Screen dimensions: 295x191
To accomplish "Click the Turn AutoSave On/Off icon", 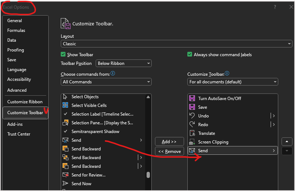I will click(x=192, y=98).
